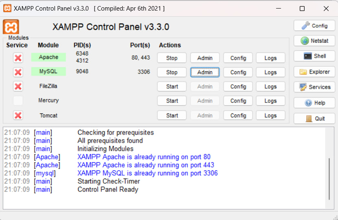
Task: Toggle Tomcat service red X checkbox
Action: [18, 115]
